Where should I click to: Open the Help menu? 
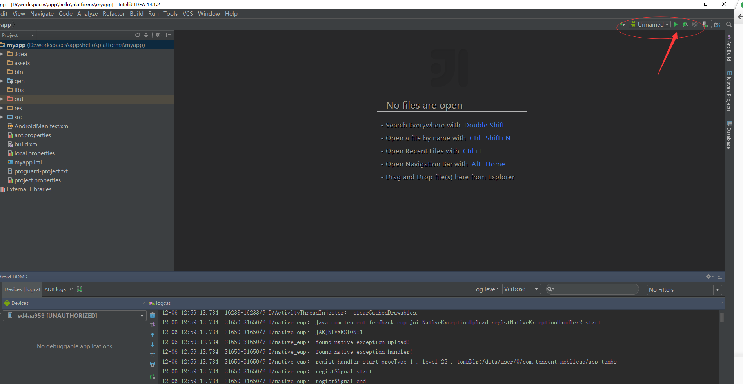[231, 14]
